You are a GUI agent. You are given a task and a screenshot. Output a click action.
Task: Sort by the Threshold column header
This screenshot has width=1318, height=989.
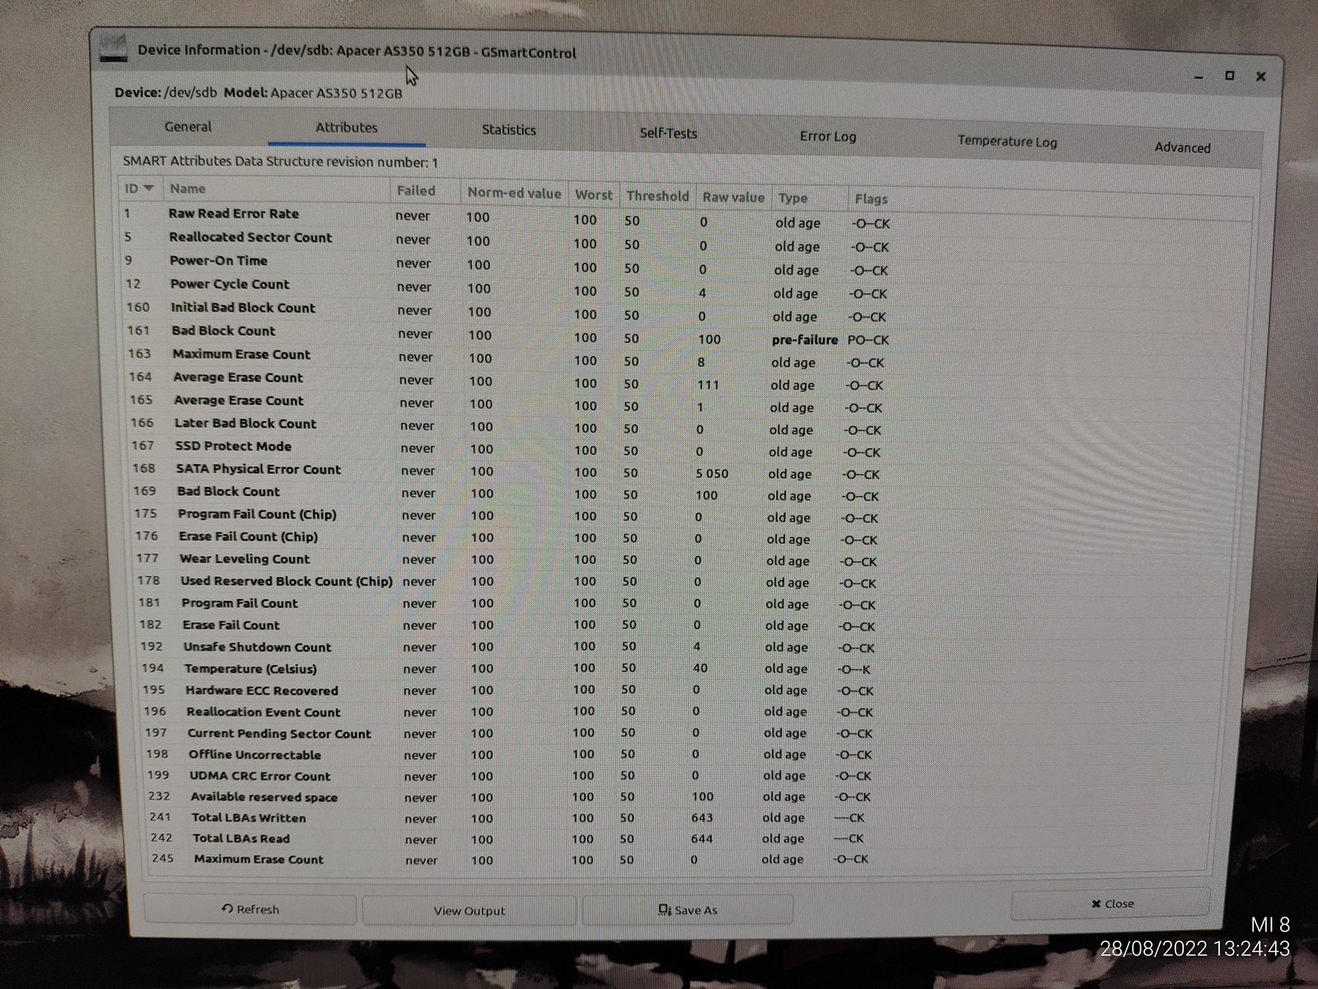pos(657,196)
